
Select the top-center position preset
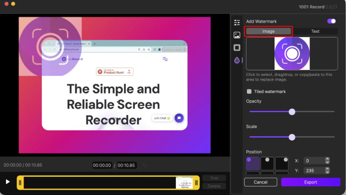[x=267, y=163]
